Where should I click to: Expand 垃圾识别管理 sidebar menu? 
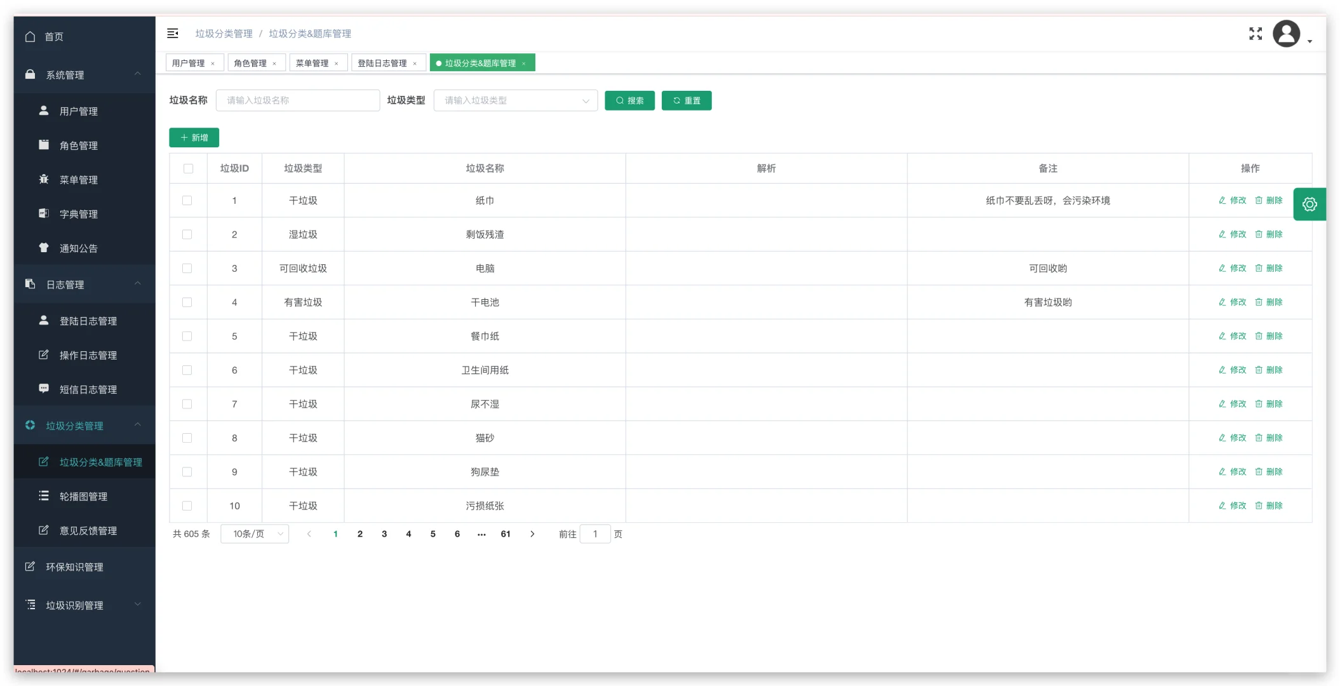point(74,605)
